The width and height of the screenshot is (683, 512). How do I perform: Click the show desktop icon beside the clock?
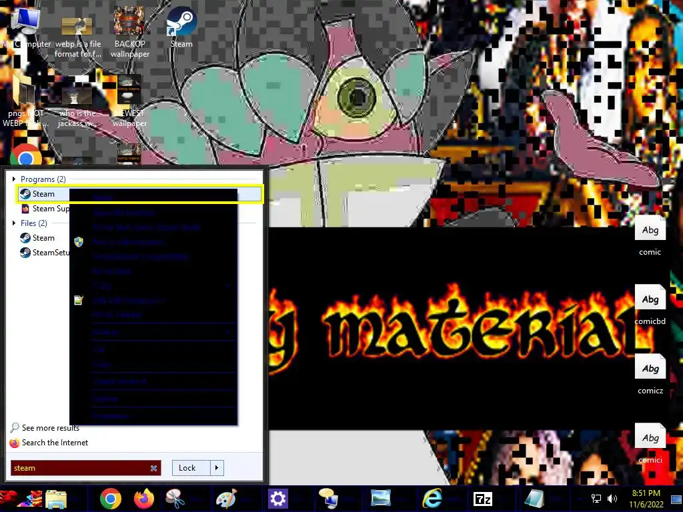pyautogui.click(x=676, y=499)
